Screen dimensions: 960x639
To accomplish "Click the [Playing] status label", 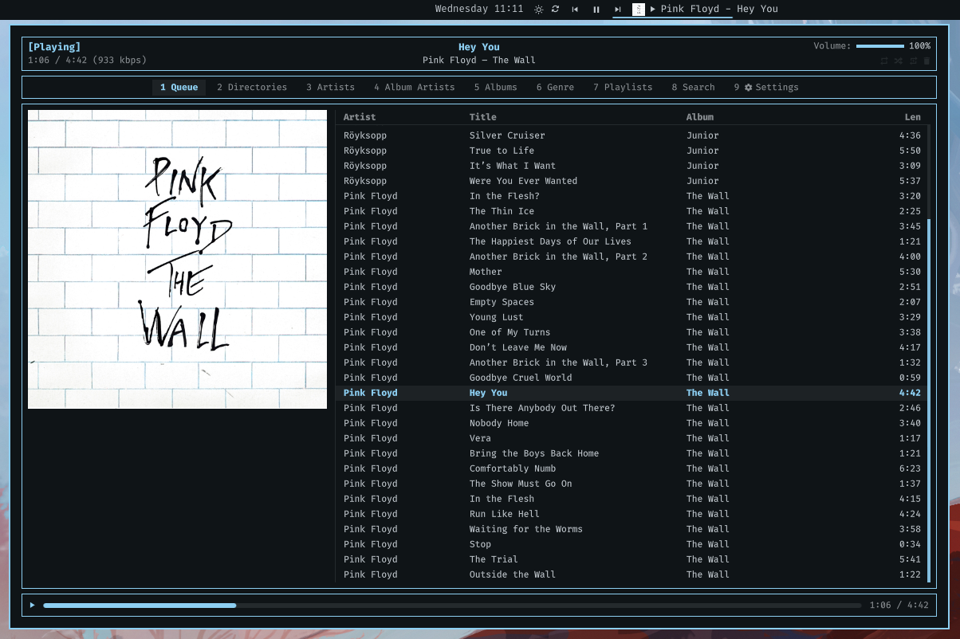I will (54, 47).
